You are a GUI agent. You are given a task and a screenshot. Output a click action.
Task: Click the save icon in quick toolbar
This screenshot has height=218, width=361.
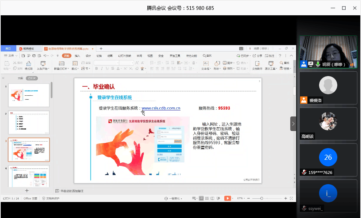tap(23, 56)
